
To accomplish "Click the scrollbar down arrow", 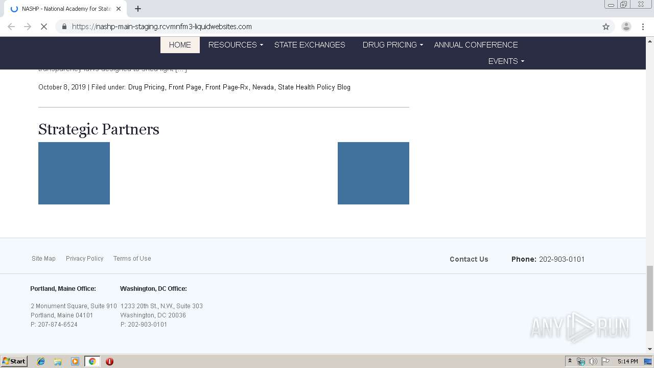I will [x=650, y=349].
